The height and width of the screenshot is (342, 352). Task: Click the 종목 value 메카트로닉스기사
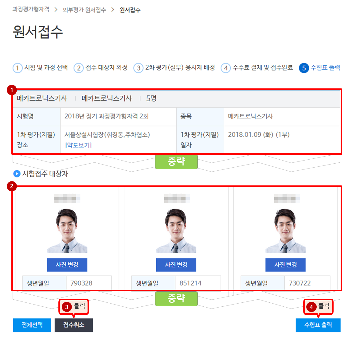[251, 116]
